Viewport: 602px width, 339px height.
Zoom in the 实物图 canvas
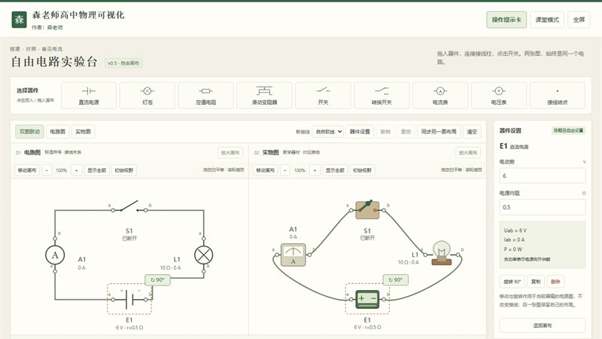[x=315, y=170]
